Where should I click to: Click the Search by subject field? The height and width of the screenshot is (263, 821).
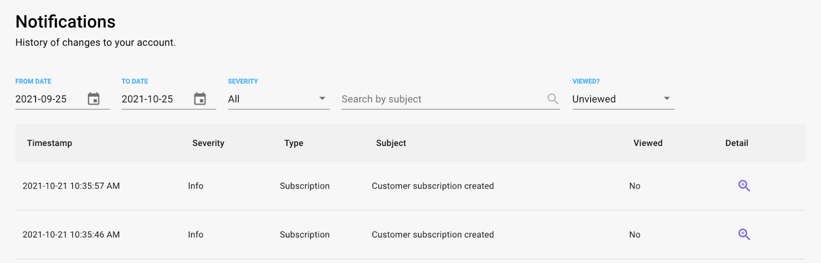click(441, 99)
